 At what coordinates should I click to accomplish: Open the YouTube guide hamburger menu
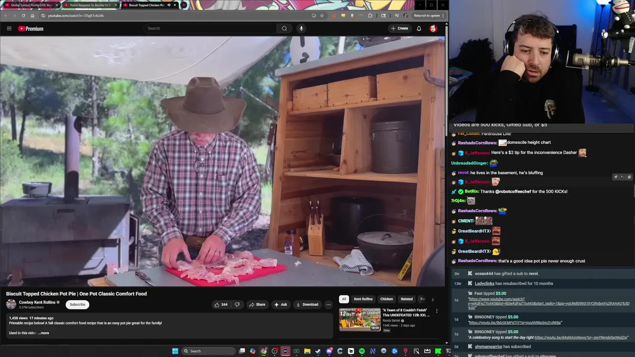click(9, 28)
